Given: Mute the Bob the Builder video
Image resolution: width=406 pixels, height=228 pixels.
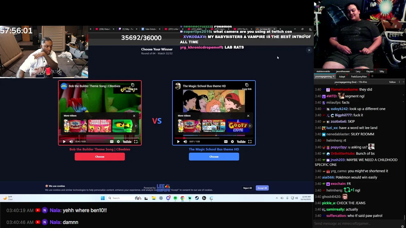Looking at the screenshot, I should [71, 142].
